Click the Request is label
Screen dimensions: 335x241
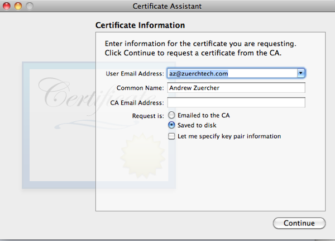click(148, 116)
